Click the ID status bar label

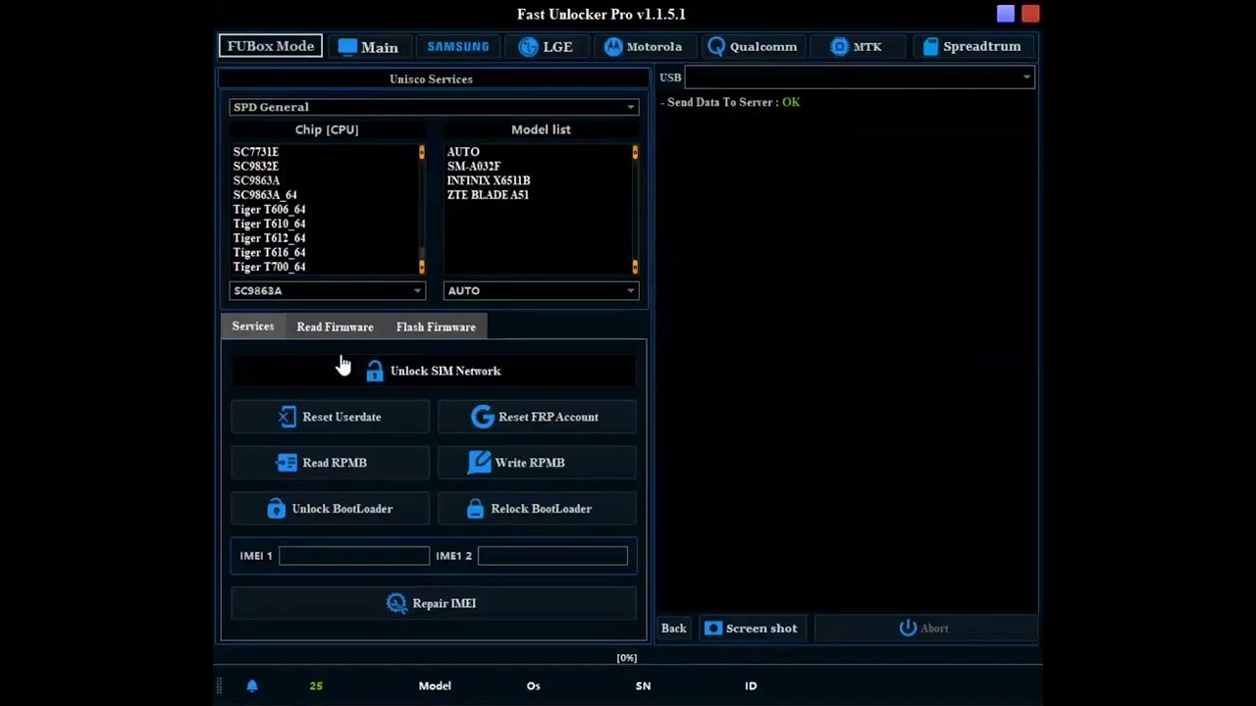click(x=751, y=686)
